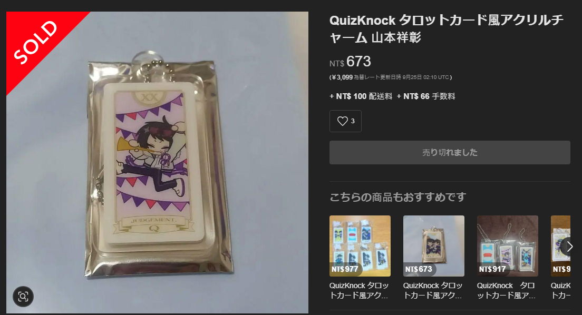
Task: Click the likes count number 3
Action: 353,121
